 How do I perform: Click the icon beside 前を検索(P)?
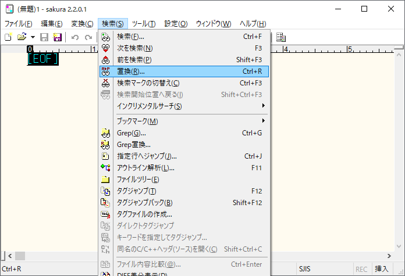[106, 60]
